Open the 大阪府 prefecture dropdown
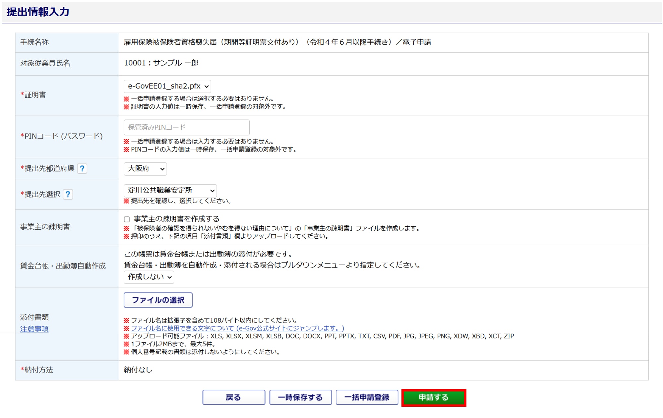663x418 pixels. click(x=145, y=169)
